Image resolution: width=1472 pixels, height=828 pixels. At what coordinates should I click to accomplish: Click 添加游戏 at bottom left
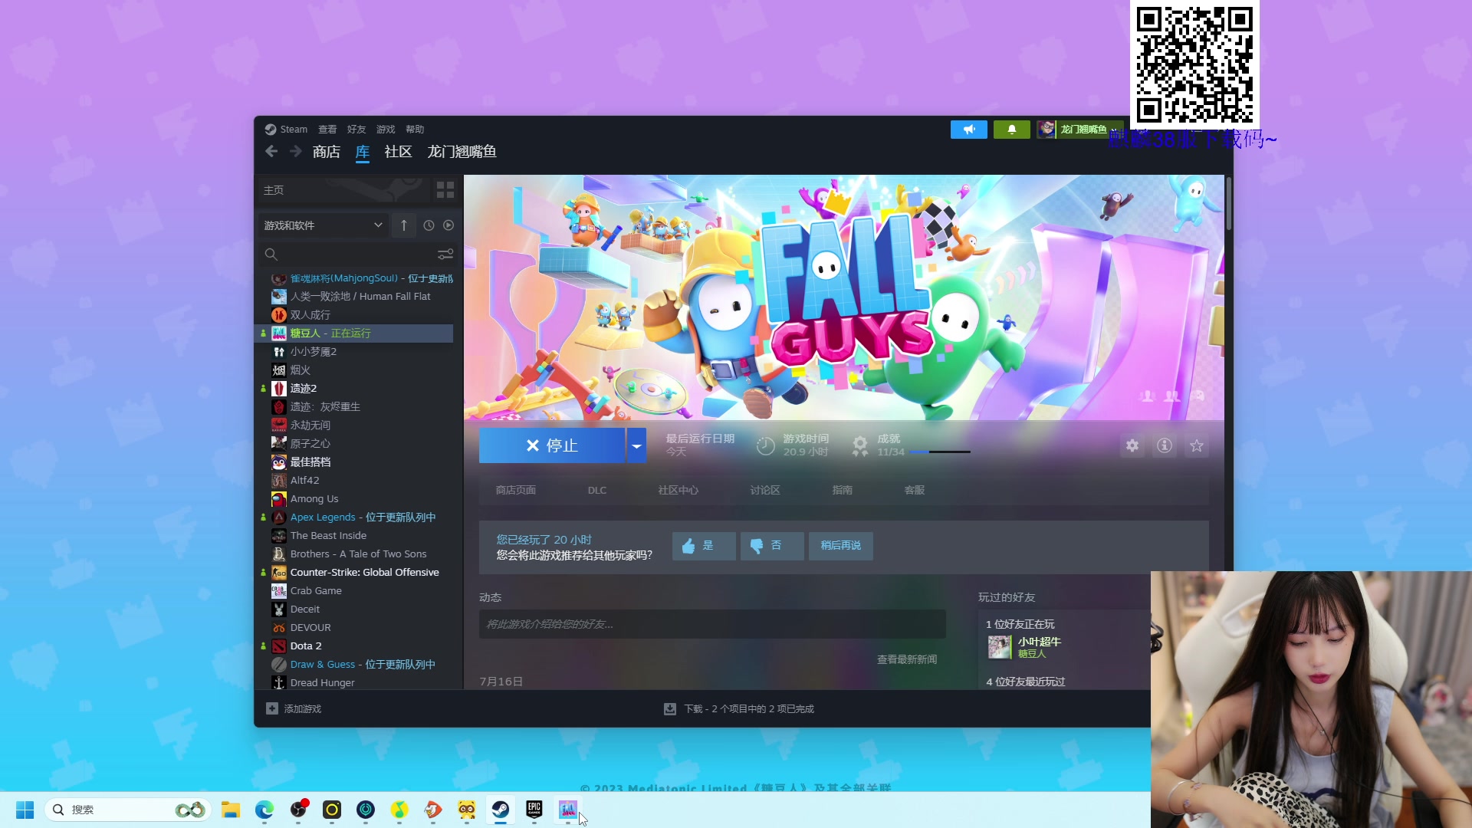click(x=302, y=709)
